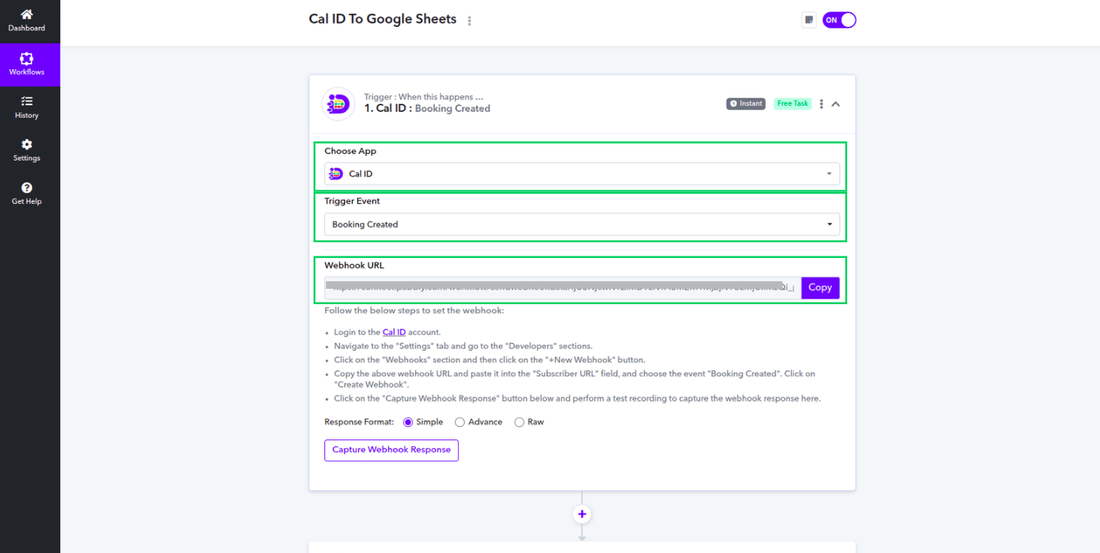Go to Workflows in the sidebar
The width and height of the screenshot is (1100, 553).
(27, 65)
